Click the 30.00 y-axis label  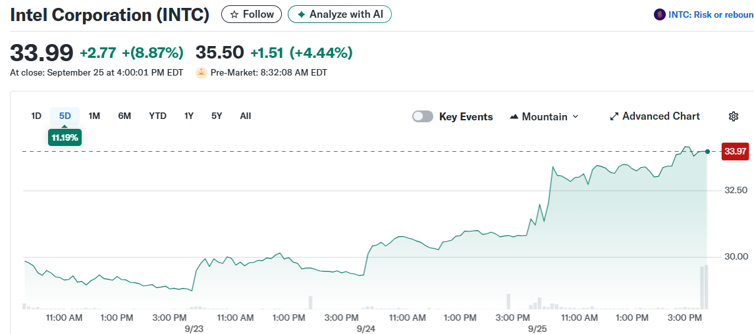coord(736,256)
